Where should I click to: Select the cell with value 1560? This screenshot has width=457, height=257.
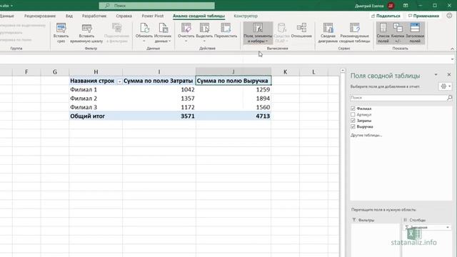[x=233, y=107]
